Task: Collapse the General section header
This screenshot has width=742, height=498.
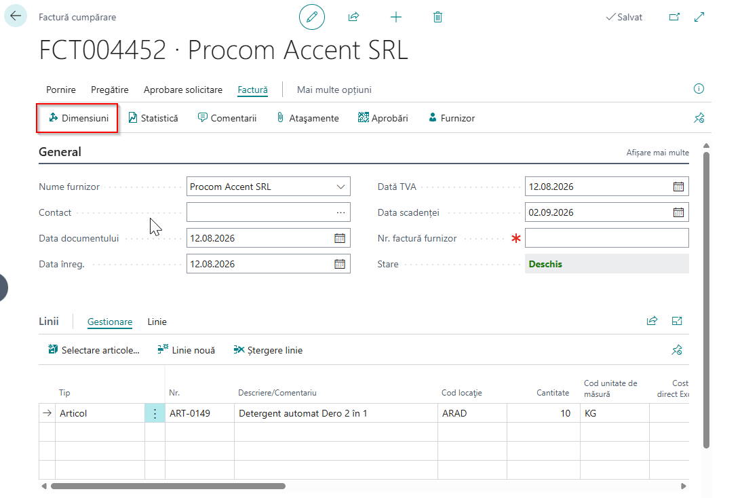Action: [60, 152]
